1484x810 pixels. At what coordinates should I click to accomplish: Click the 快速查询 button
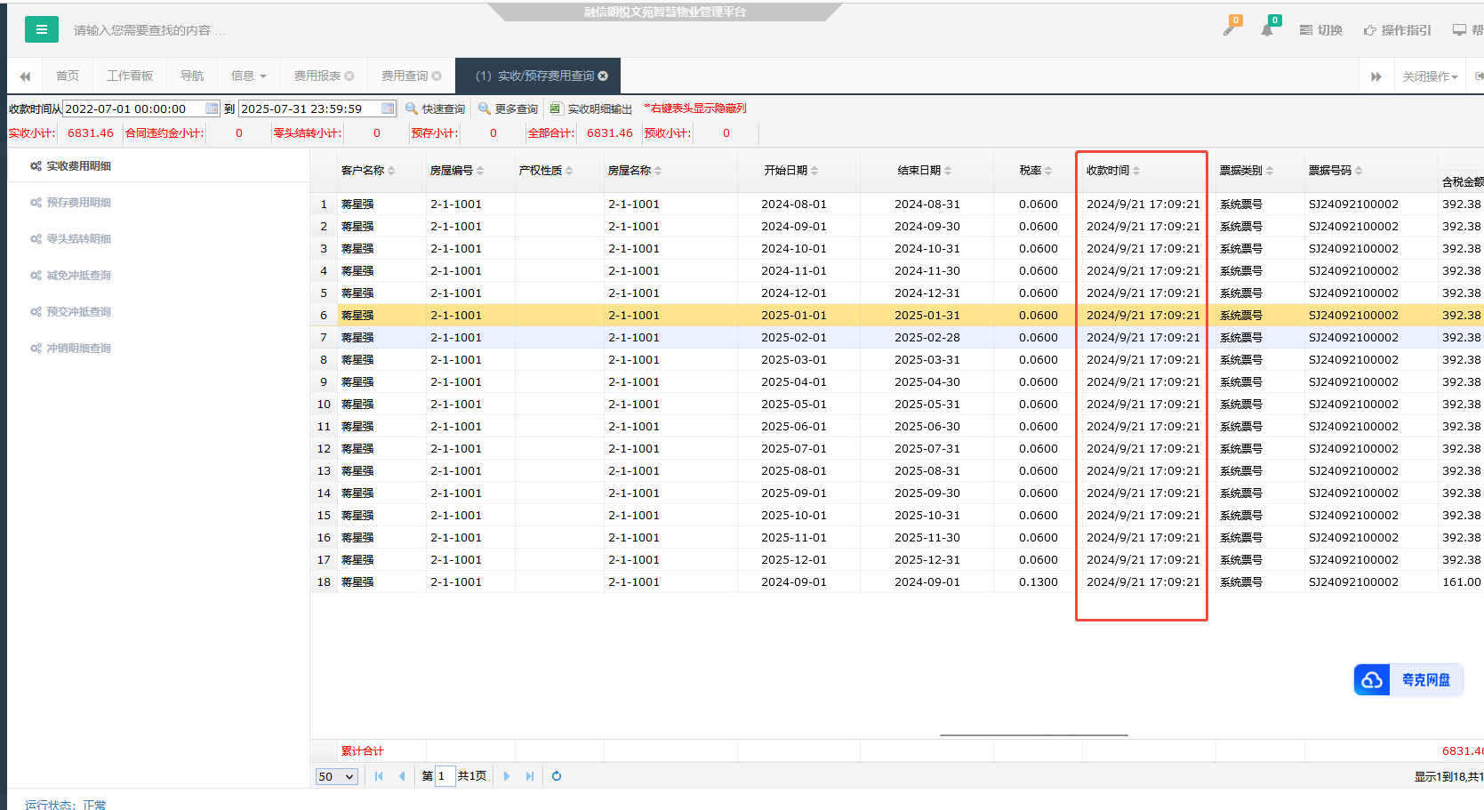436,108
